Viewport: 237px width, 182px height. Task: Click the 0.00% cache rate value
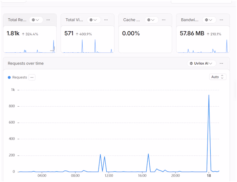131,33
